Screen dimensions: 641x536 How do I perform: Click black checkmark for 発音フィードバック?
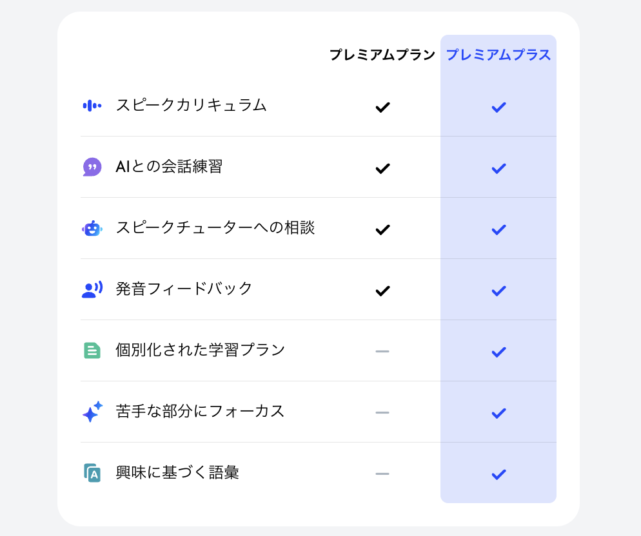382,291
